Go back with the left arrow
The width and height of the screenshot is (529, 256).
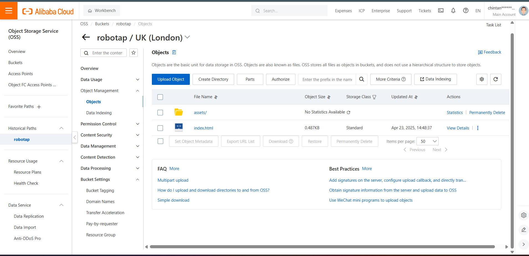(86, 37)
